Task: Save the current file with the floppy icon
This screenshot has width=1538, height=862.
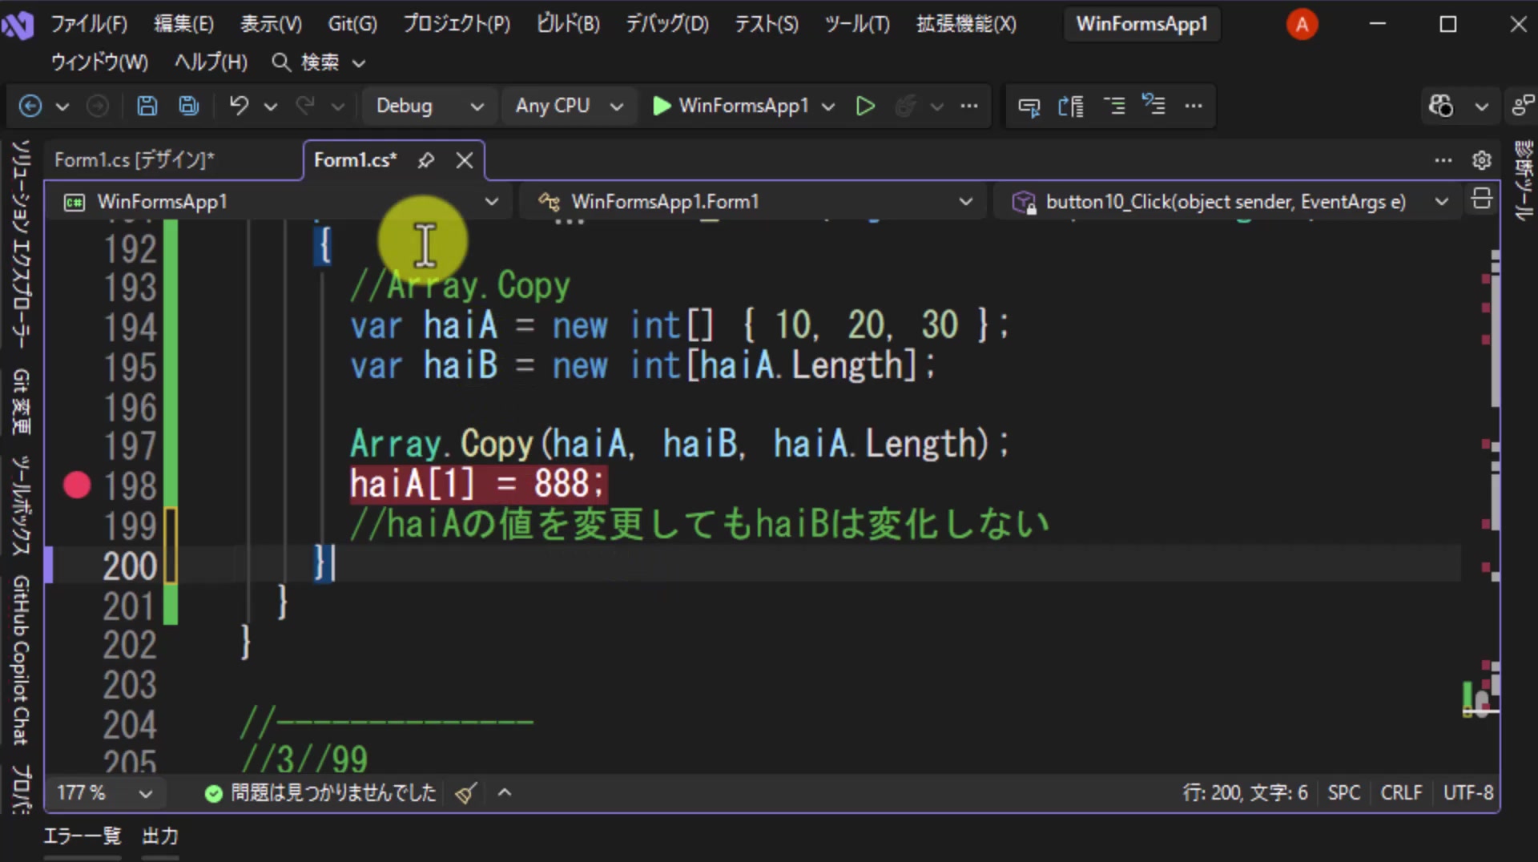Action: coord(147,106)
